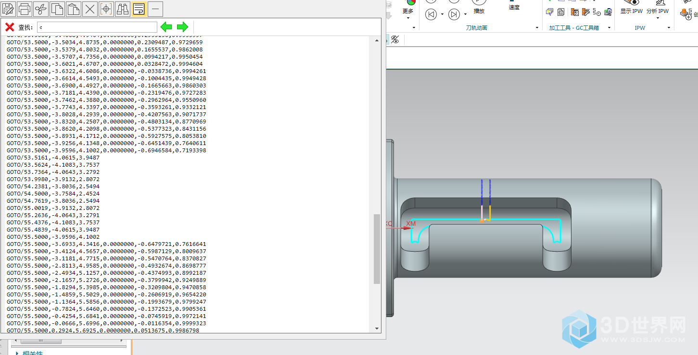This screenshot has height=355, width=698.
Task: Click the save-as/edit icon in listing window
Action: [9, 9]
